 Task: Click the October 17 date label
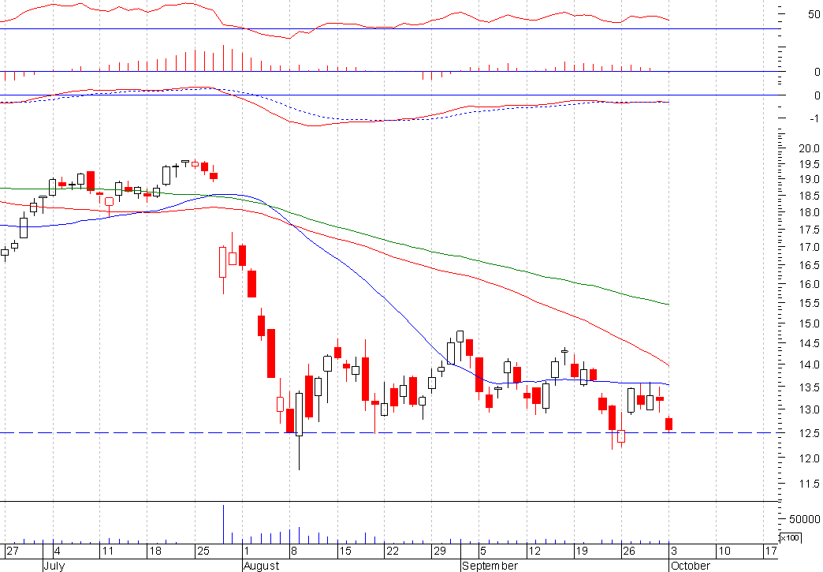coord(770,551)
